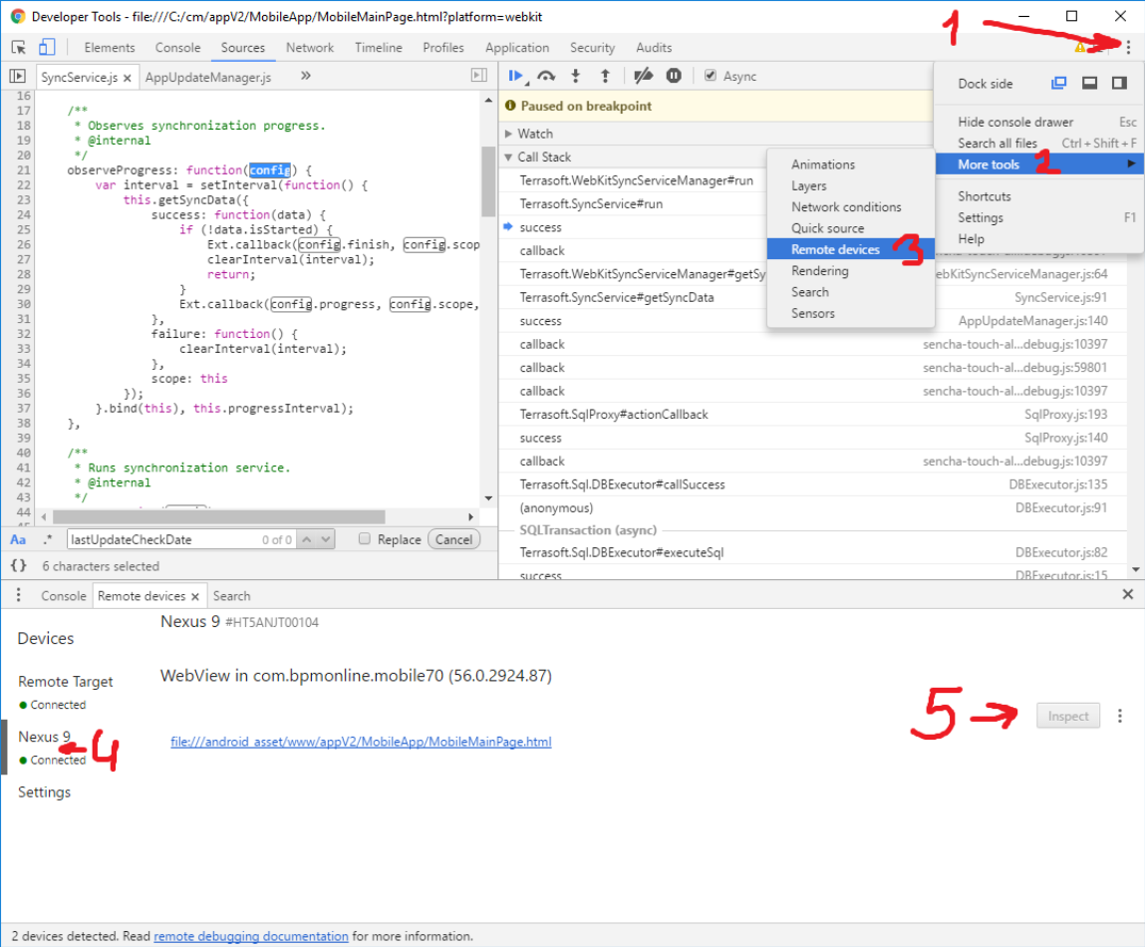Open the Console panel tab

coord(177,48)
